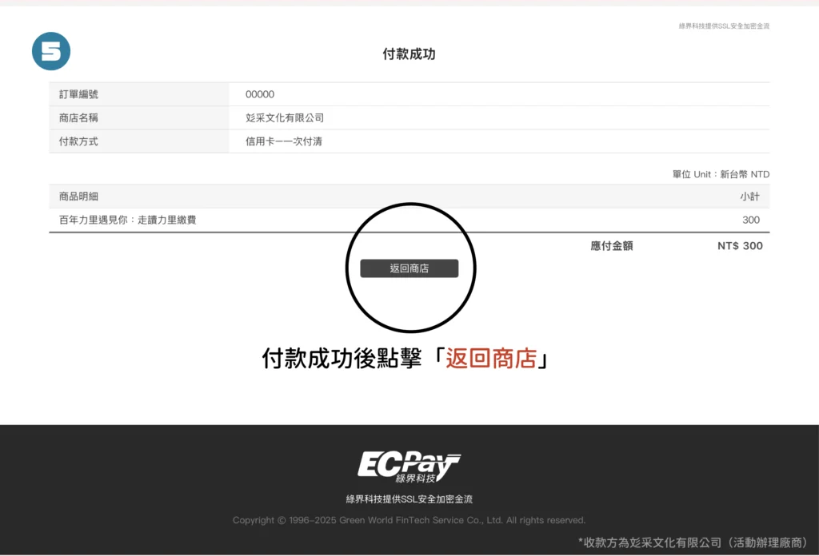819x556 pixels.
Task: Click the SSL security notice at top right
Action: 724,26
